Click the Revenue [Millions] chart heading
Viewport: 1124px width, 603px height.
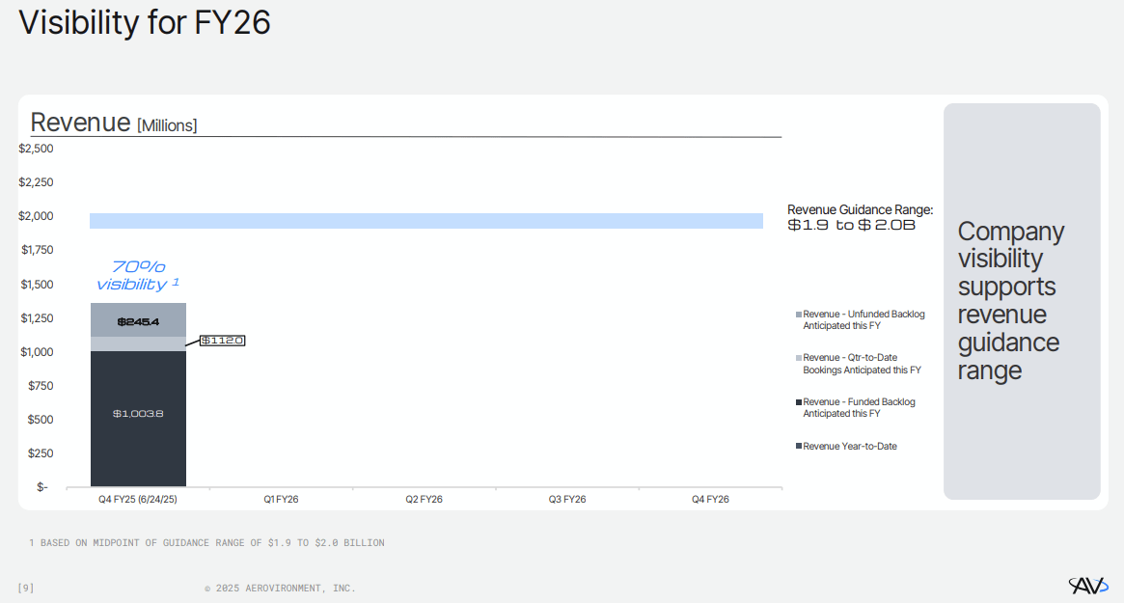click(x=114, y=123)
